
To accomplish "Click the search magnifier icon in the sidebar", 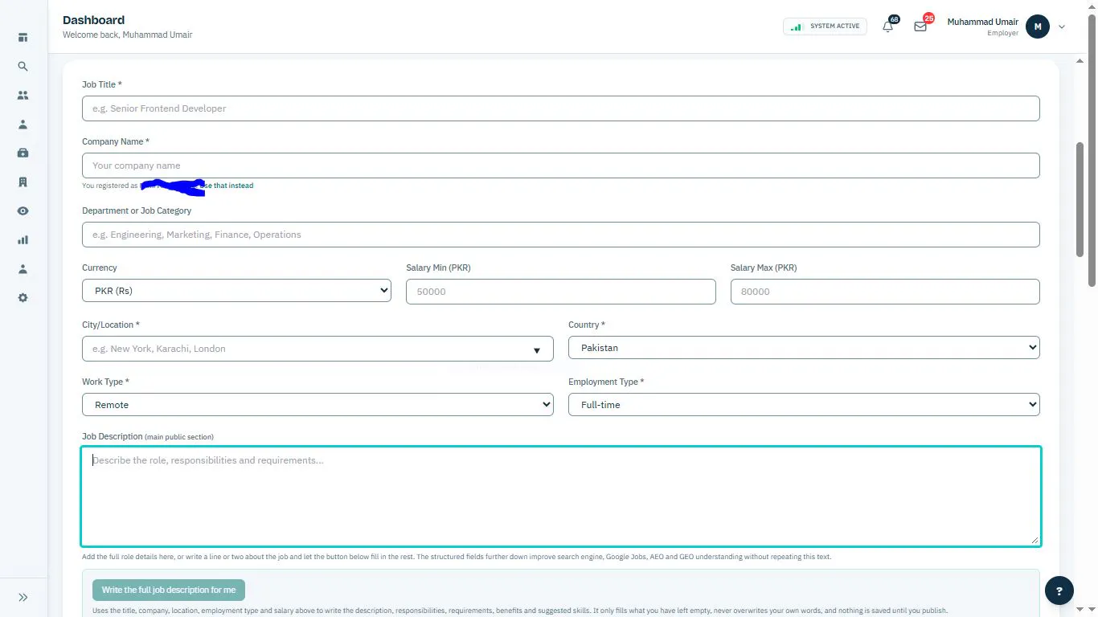I will tap(23, 67).
